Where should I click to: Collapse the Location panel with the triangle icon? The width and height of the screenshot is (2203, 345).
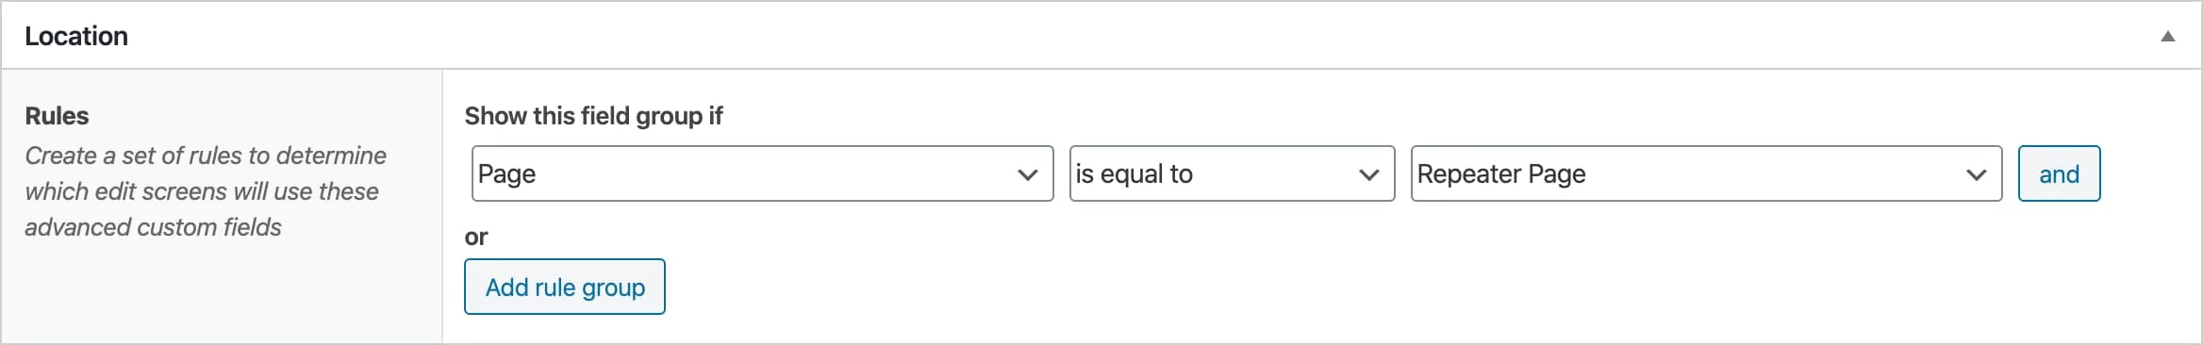(2167, 36)
